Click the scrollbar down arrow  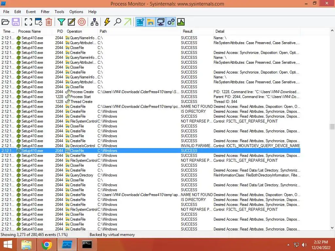tap(332, 228)
